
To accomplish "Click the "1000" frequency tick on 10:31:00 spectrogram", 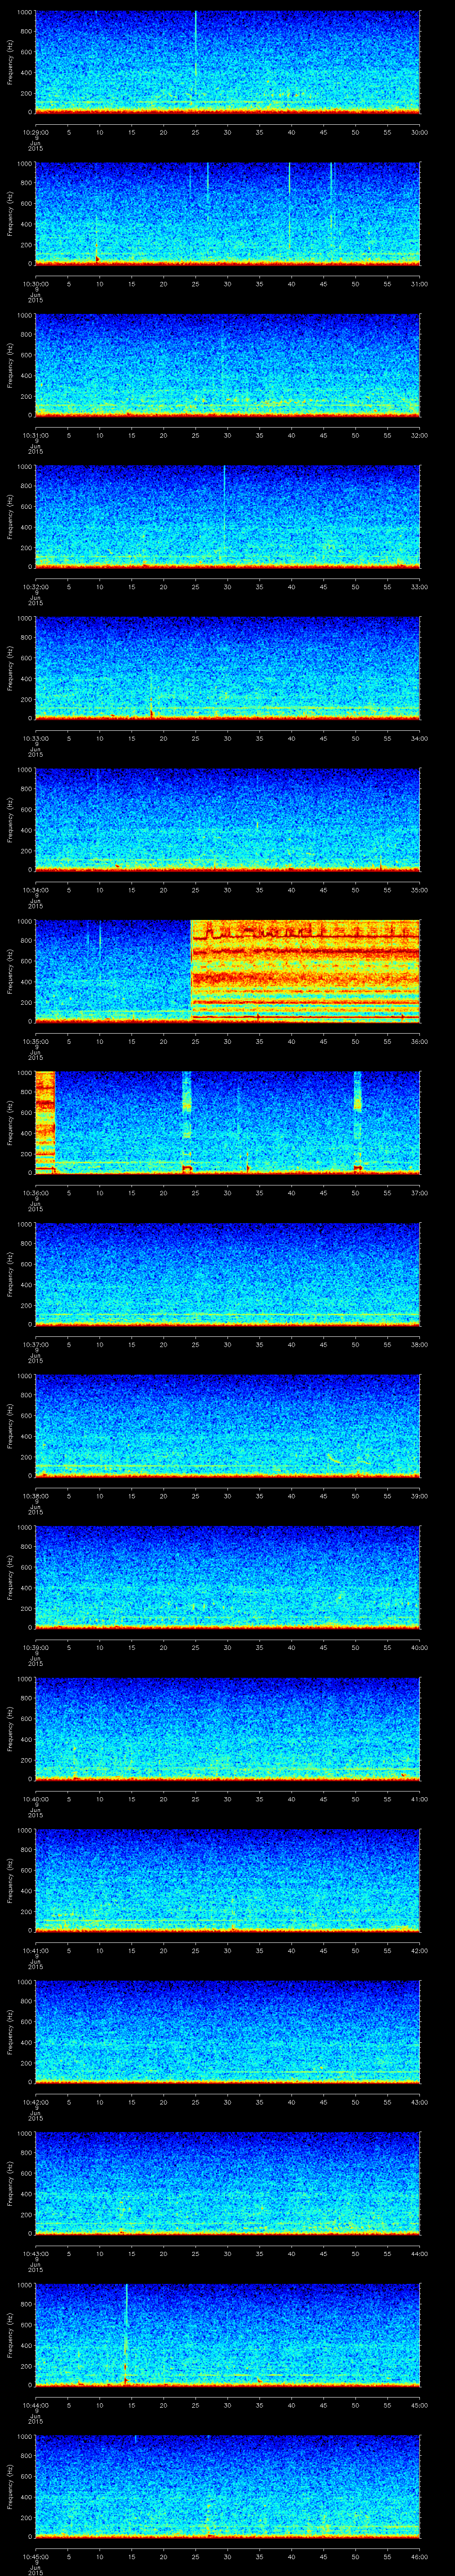I will pos(24,316).
